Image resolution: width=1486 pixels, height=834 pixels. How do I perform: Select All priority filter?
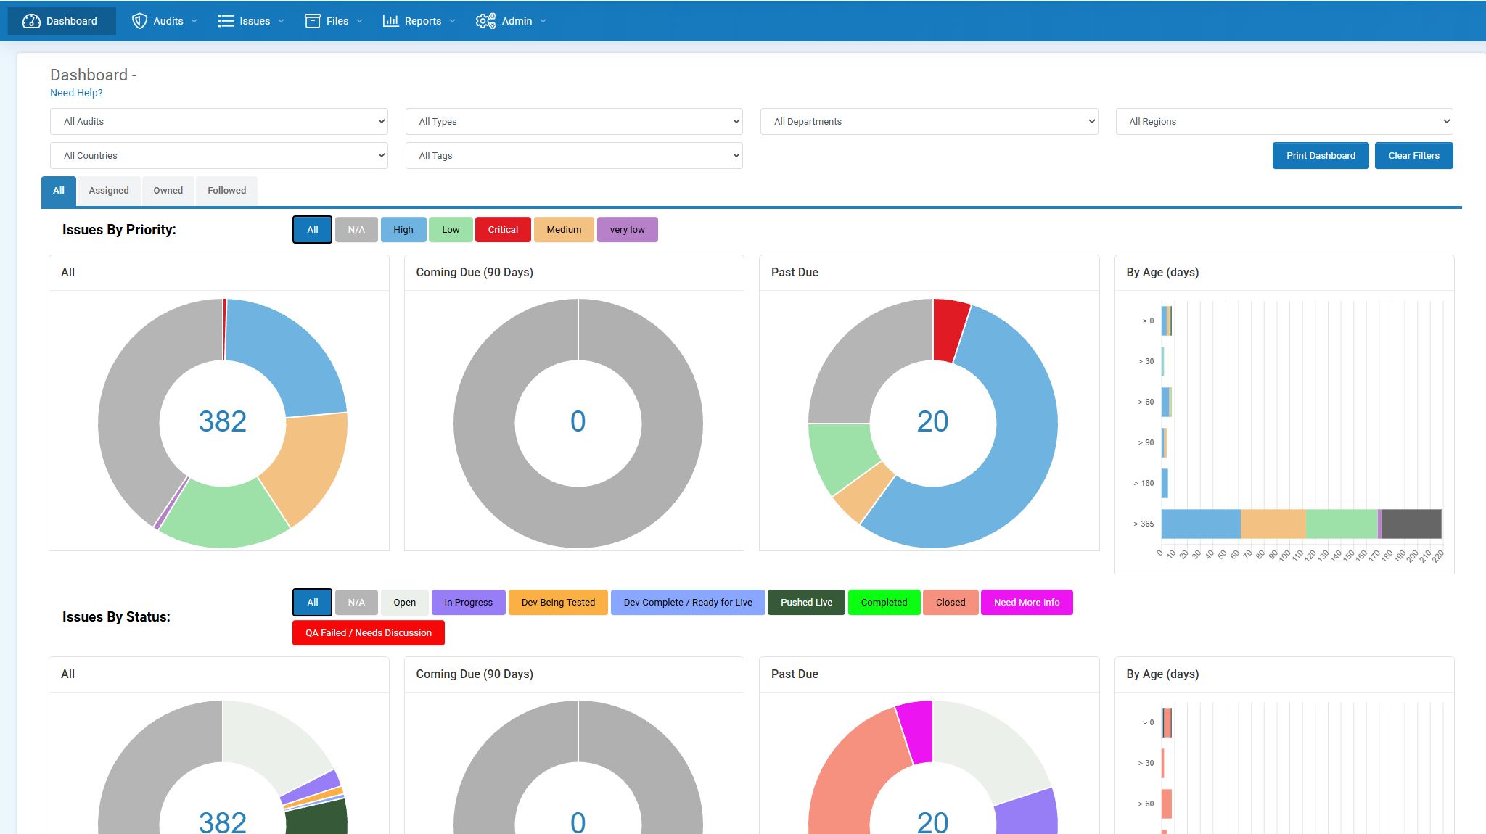tap(313, 229)
